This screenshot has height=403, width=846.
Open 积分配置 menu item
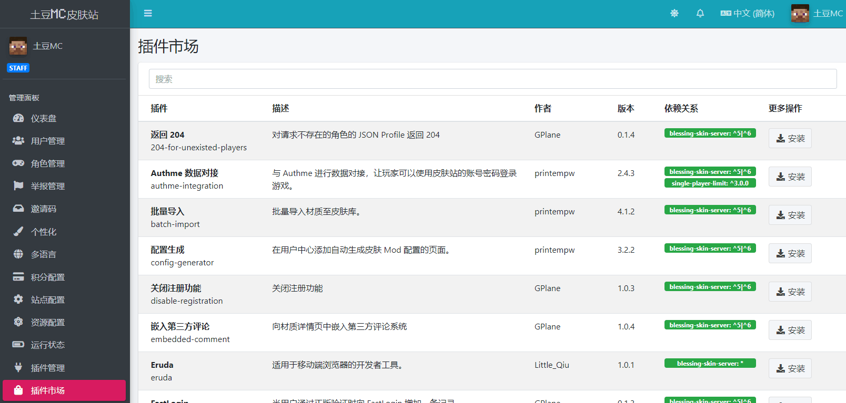(64, 277)
